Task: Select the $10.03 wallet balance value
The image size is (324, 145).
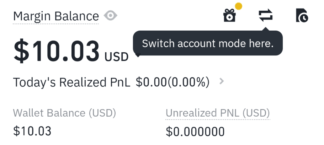Action: coord(32,131)
